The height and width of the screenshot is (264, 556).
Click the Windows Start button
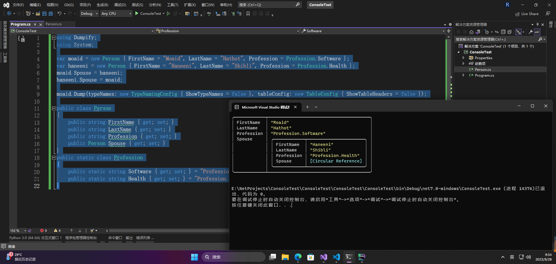tap(194, 257)
